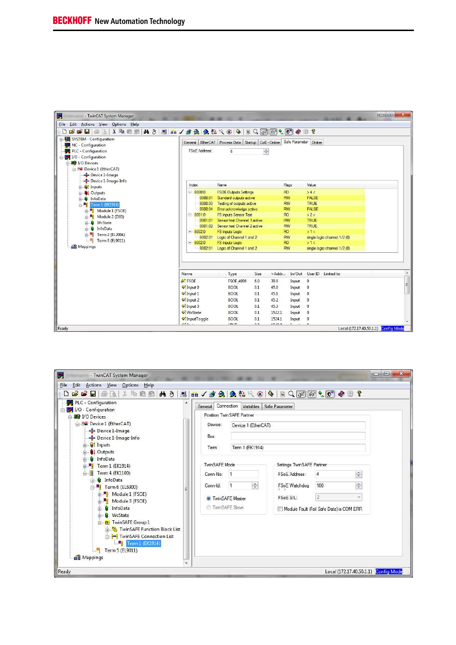Open EtherCAT tab

(207, 142)
